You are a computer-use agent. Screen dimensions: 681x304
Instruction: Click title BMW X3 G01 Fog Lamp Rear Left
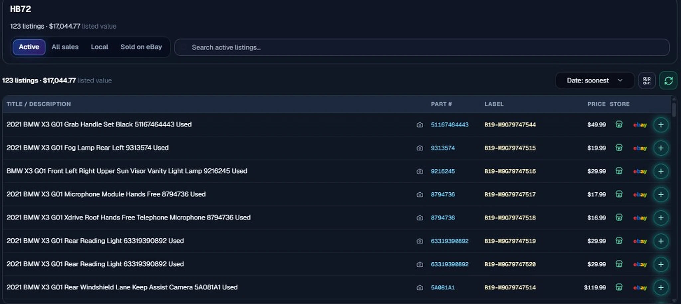tap(87, 148)
